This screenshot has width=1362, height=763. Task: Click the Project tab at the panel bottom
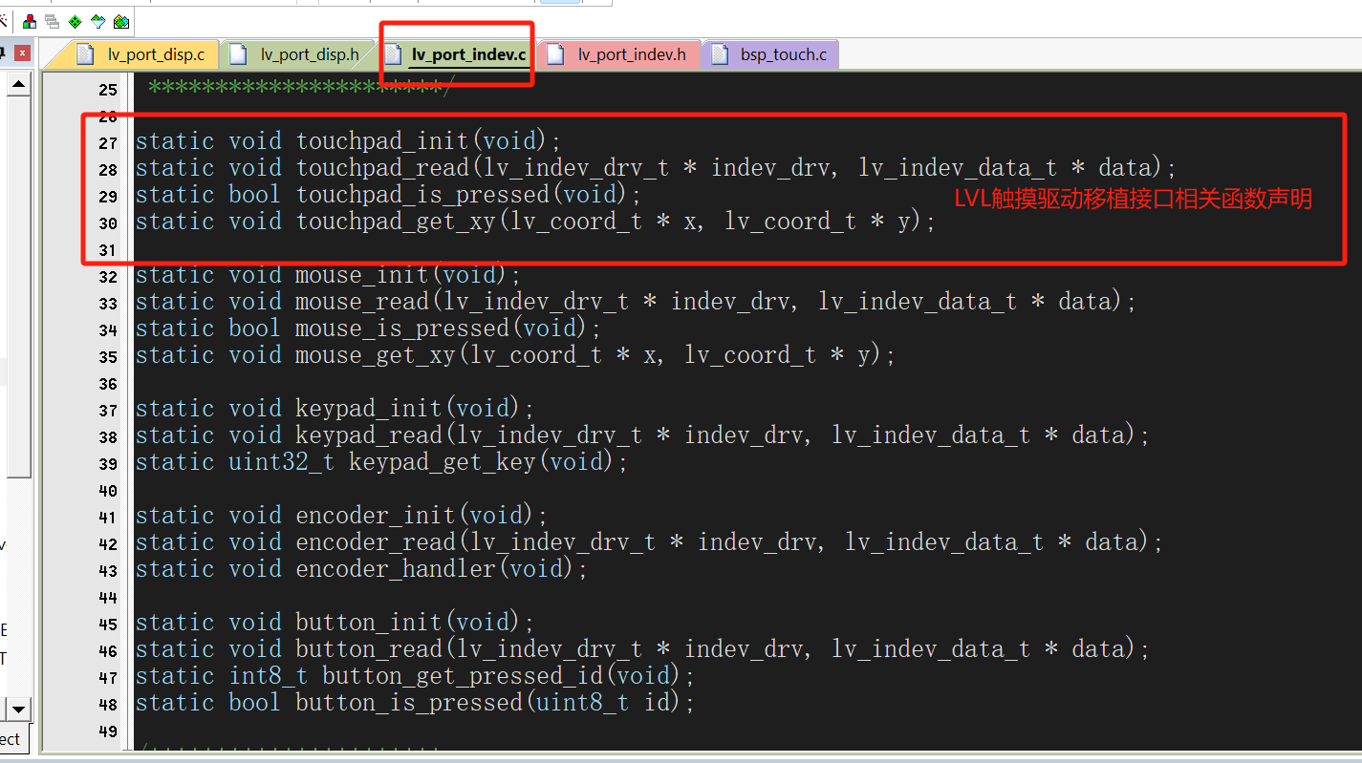11,738
